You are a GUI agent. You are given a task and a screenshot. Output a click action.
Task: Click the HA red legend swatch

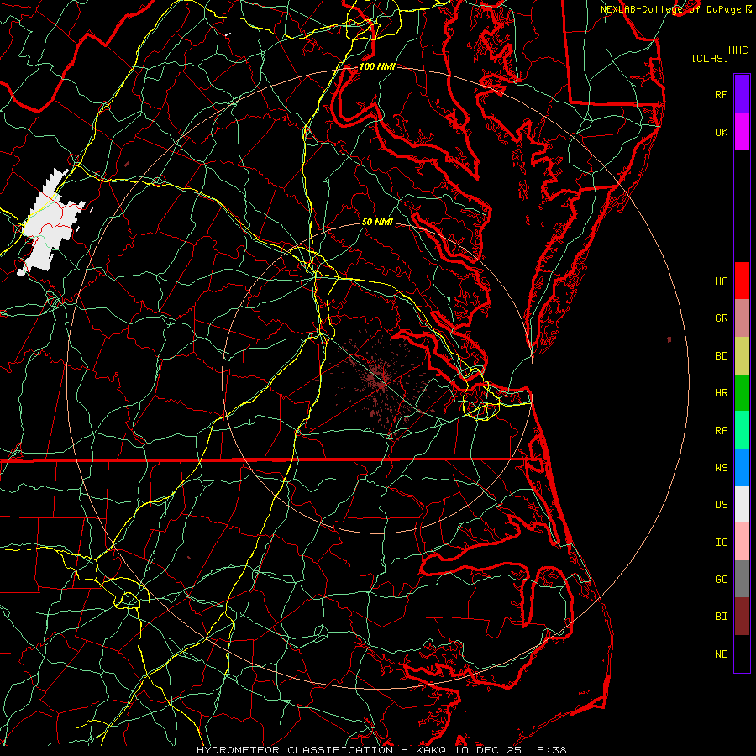[x=742, y=281]
